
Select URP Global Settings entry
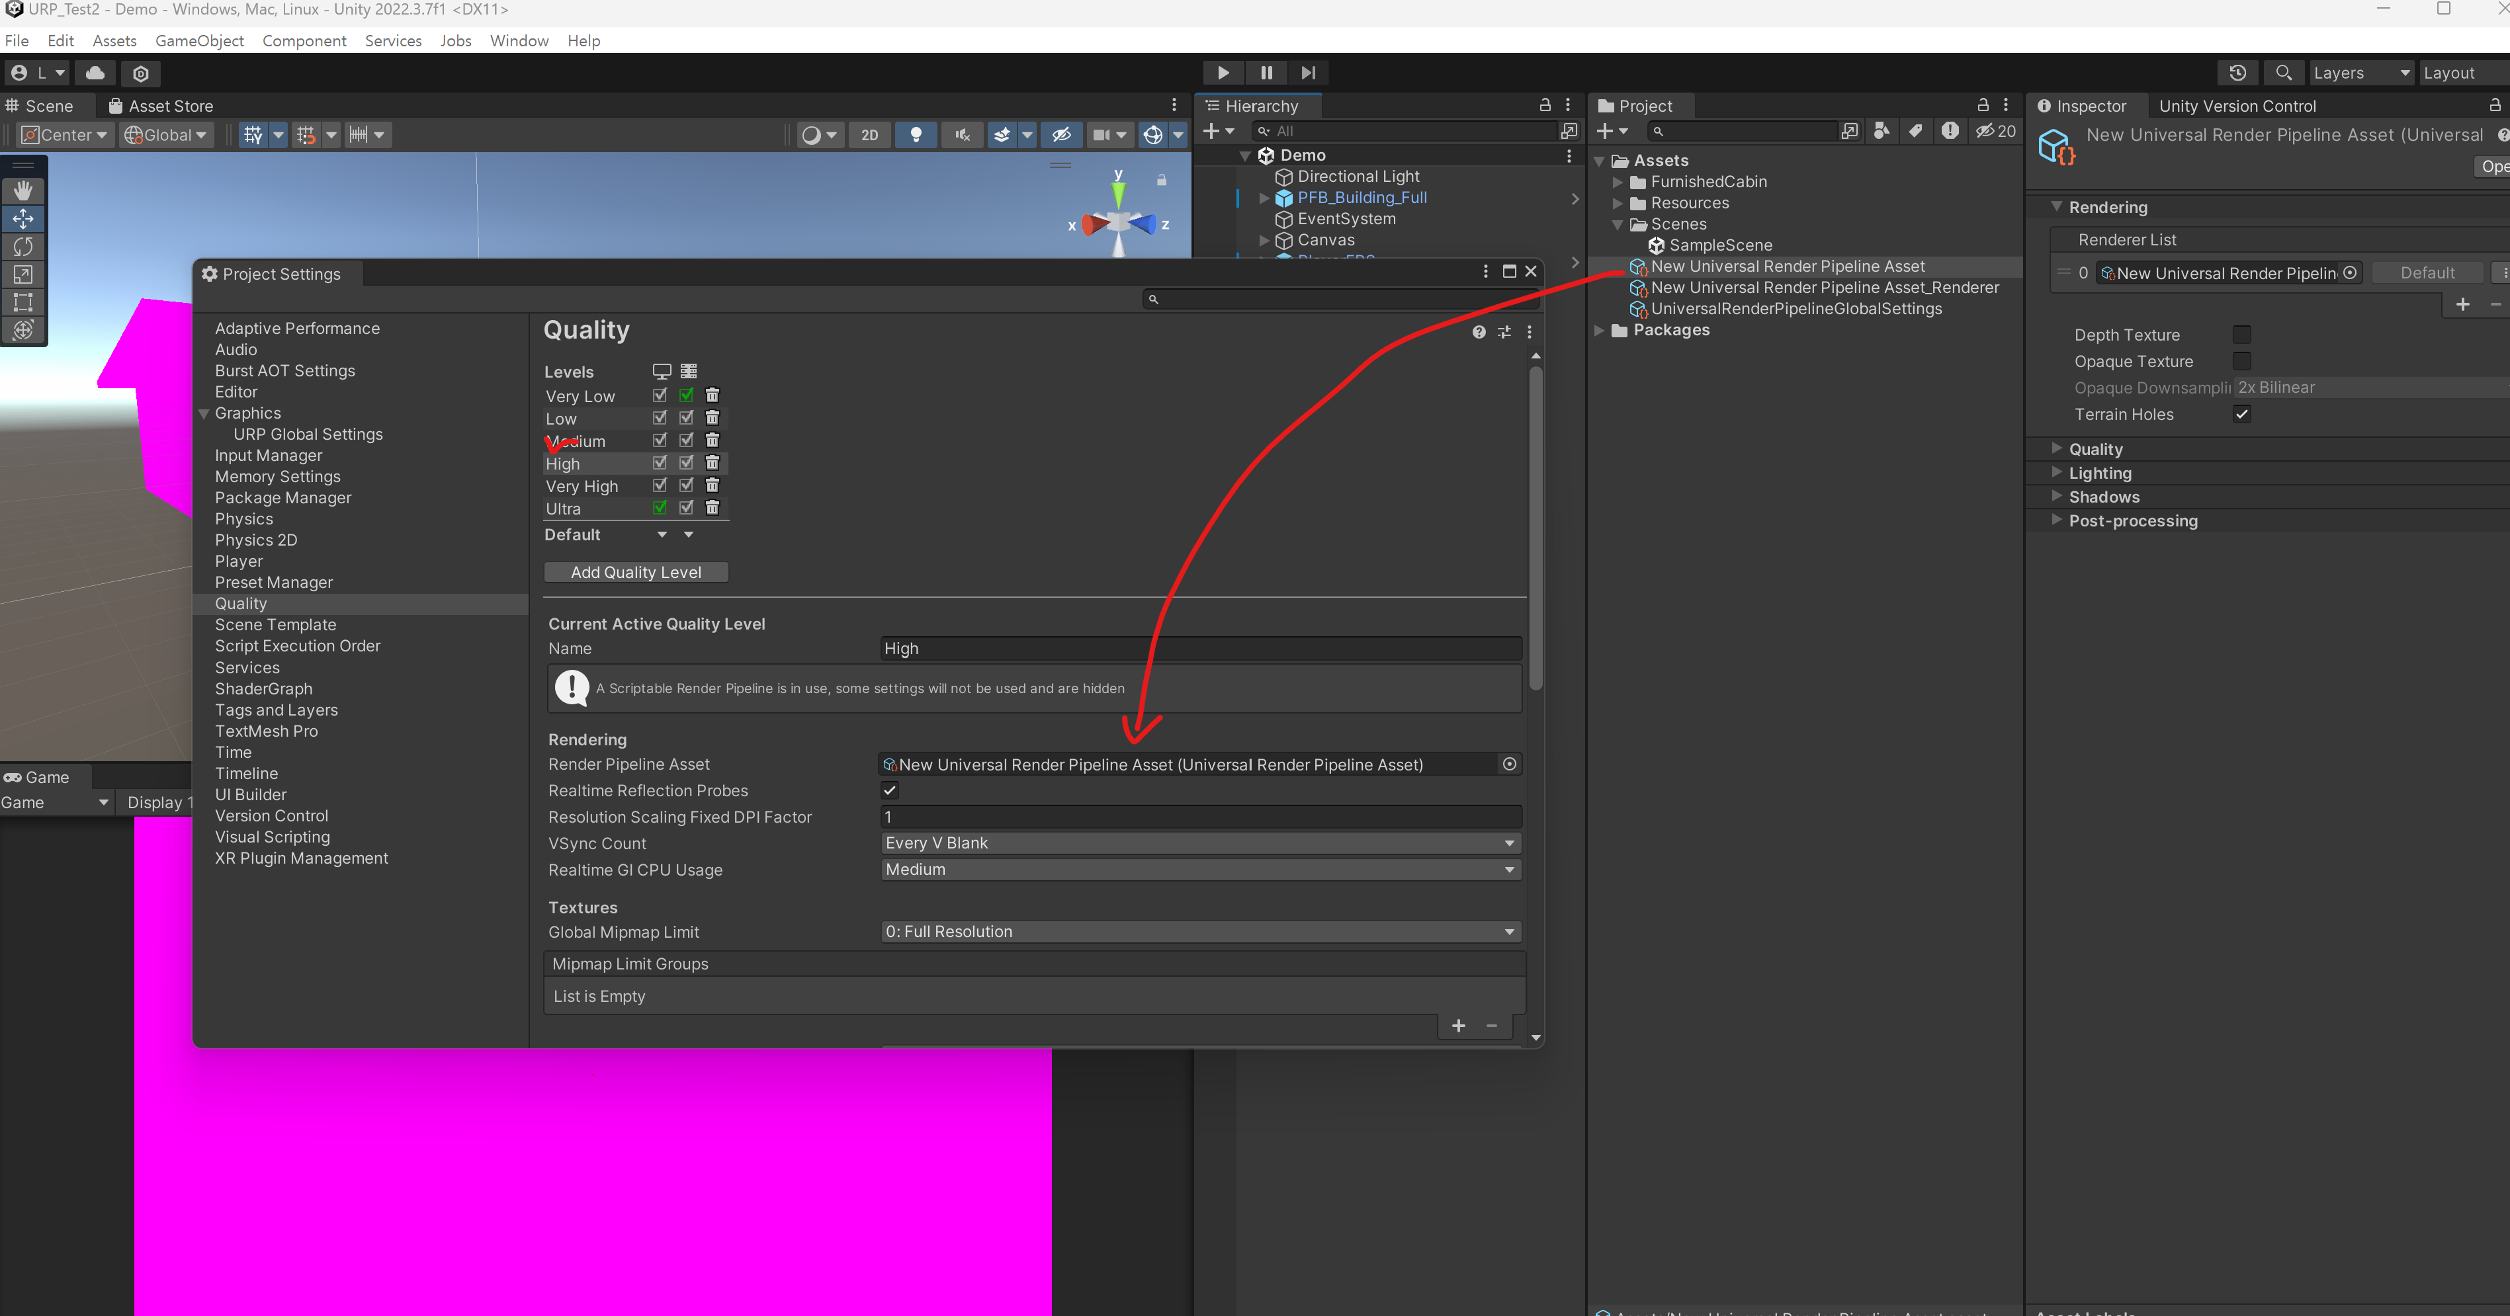[x=308, y=433]
